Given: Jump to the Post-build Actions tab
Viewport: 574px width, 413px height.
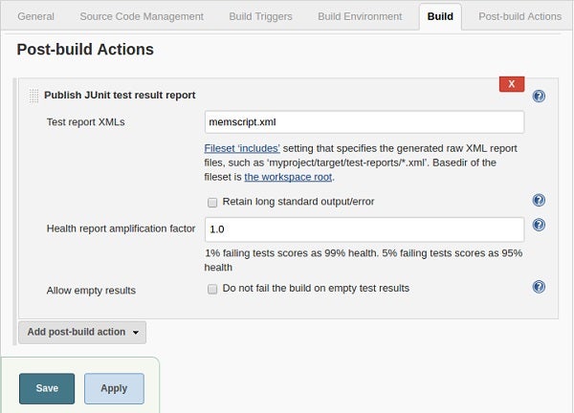Looking at the screenshot, I should click(519, 17).
